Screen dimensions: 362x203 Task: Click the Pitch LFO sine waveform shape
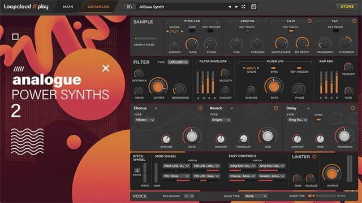(x=175, y=32)
